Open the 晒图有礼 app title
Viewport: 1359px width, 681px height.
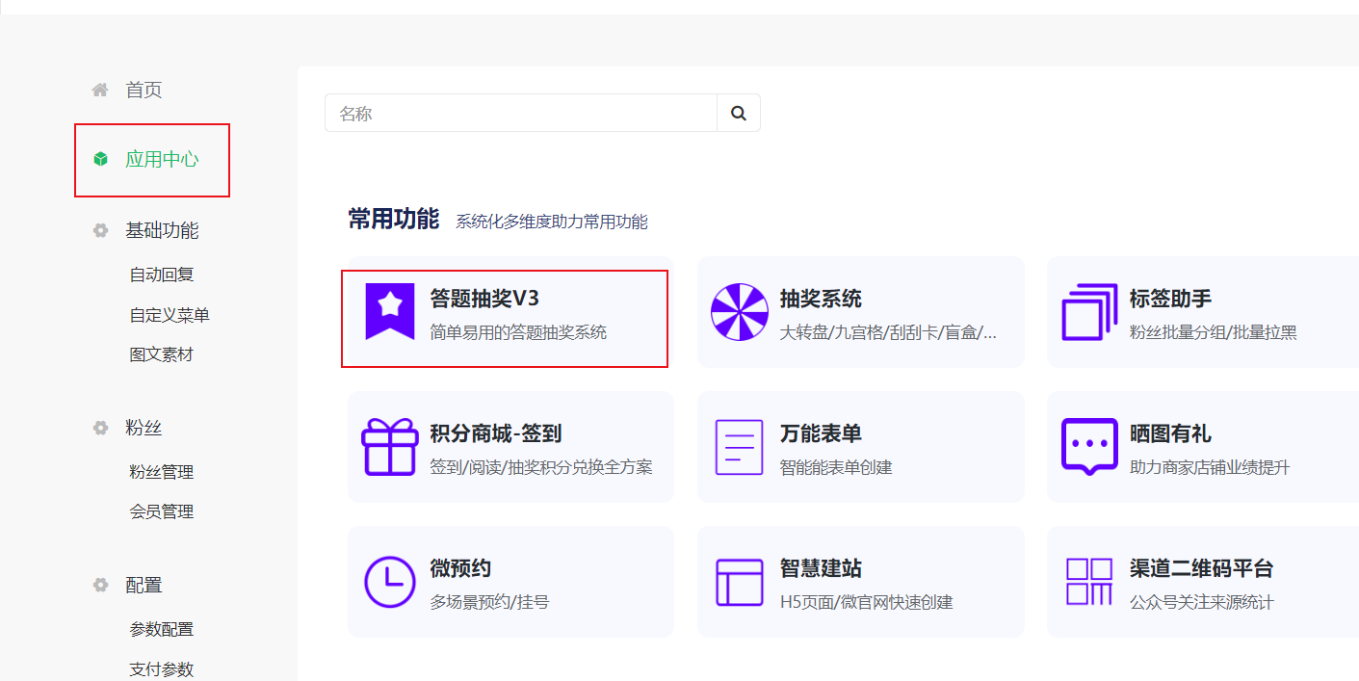pos(1170,433)
